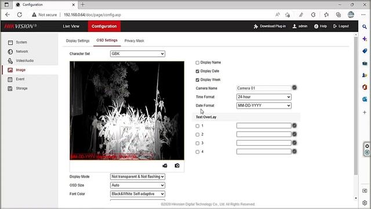Open the Office icon in Edge sidebar
371x209 pixels.
coord(365,87)
